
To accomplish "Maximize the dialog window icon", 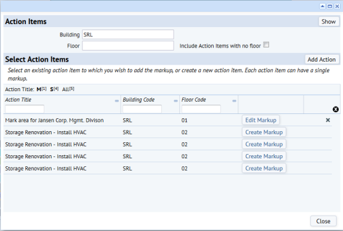I will tap(329, 6).
